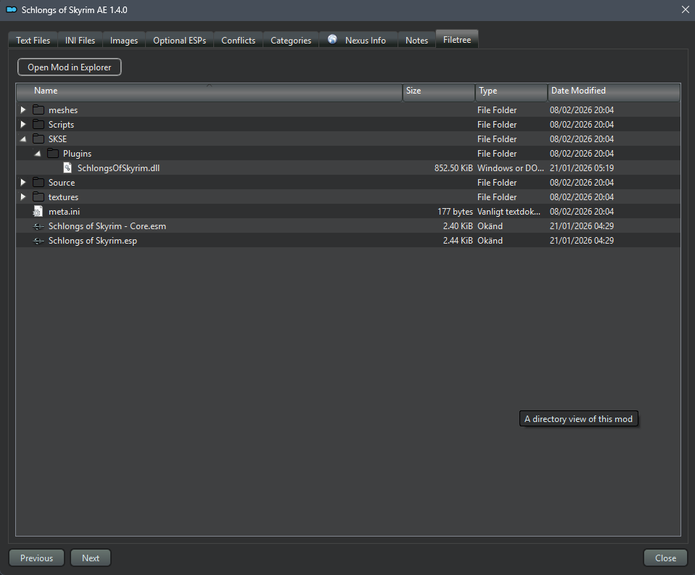This screenshot has height=575, width=695.
Task: Switch to the INI Files tab
Action: 81,41
